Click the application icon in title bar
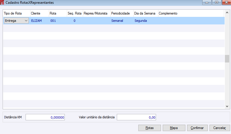231x134 pixels. [2, 2]
